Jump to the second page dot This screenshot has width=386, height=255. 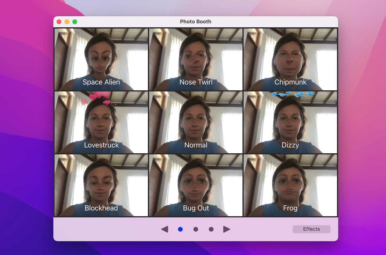(196, 229)
